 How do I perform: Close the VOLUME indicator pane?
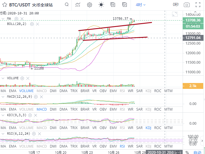[x=28, y=78]
